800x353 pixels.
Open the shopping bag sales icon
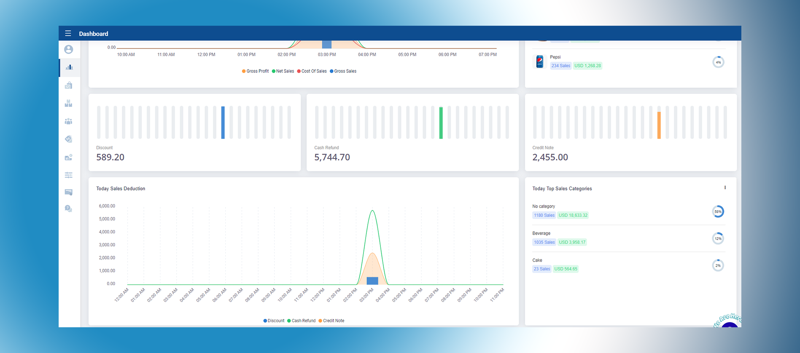tap(69, 86)
